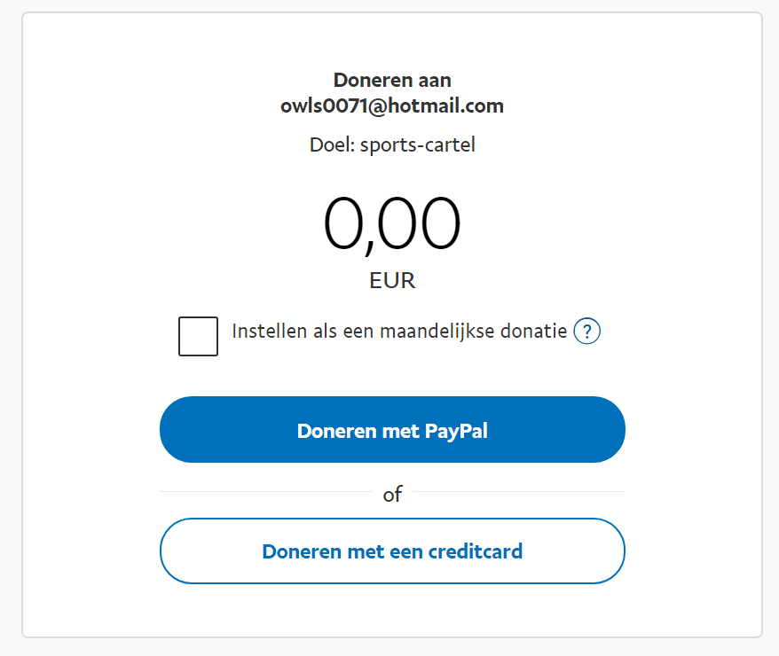Focus the large amount number above EUR

tap(392, 223)
